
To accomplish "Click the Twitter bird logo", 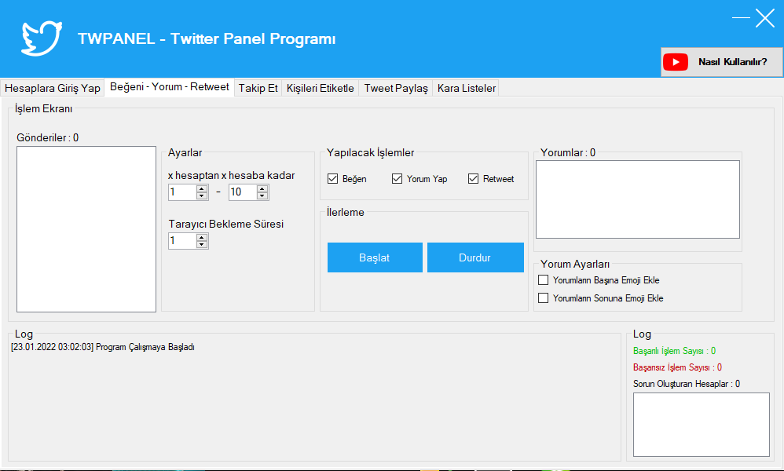I will click(42, 38).
